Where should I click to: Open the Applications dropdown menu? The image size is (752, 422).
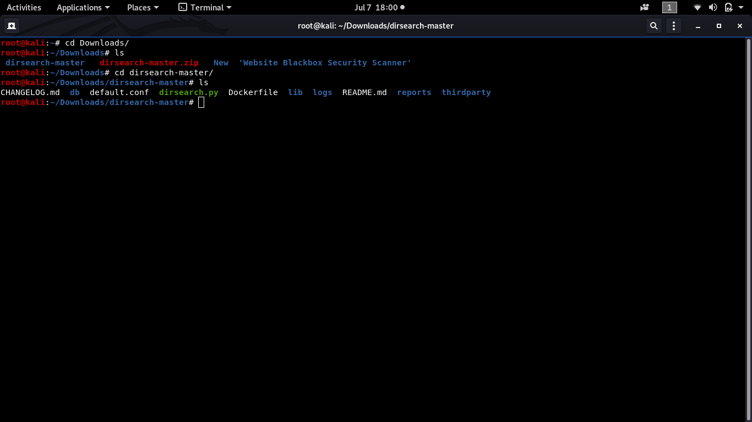(83, 8)
